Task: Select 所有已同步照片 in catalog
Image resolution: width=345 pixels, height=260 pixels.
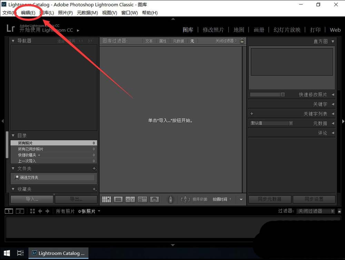Action: pyautogui.click(x=54, y=149)
